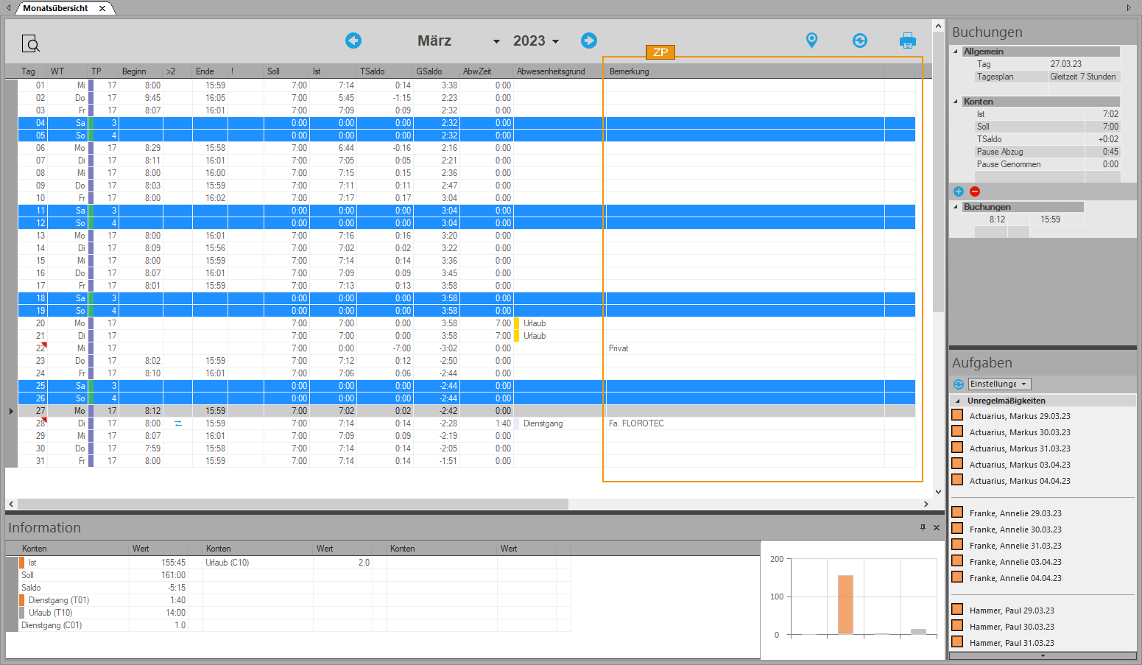Image resolution: width=1142 pixels, height=665 pixels.
Task: Switch to the Monatsübersicht tab
Action: 55,8
